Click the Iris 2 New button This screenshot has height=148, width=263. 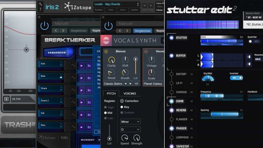click(111, 10)
